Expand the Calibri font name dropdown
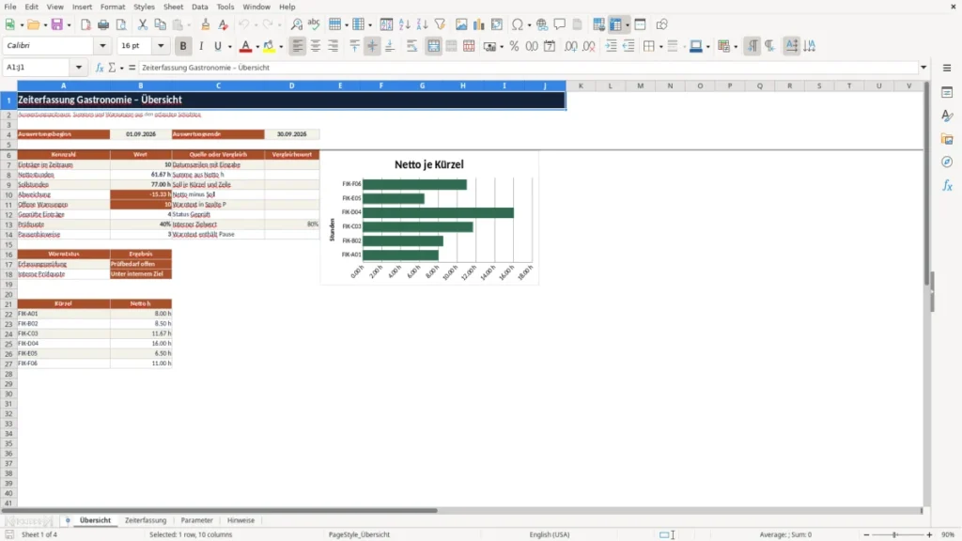The height and width of the screenshot is (541, 962). (x=102, y=45)
